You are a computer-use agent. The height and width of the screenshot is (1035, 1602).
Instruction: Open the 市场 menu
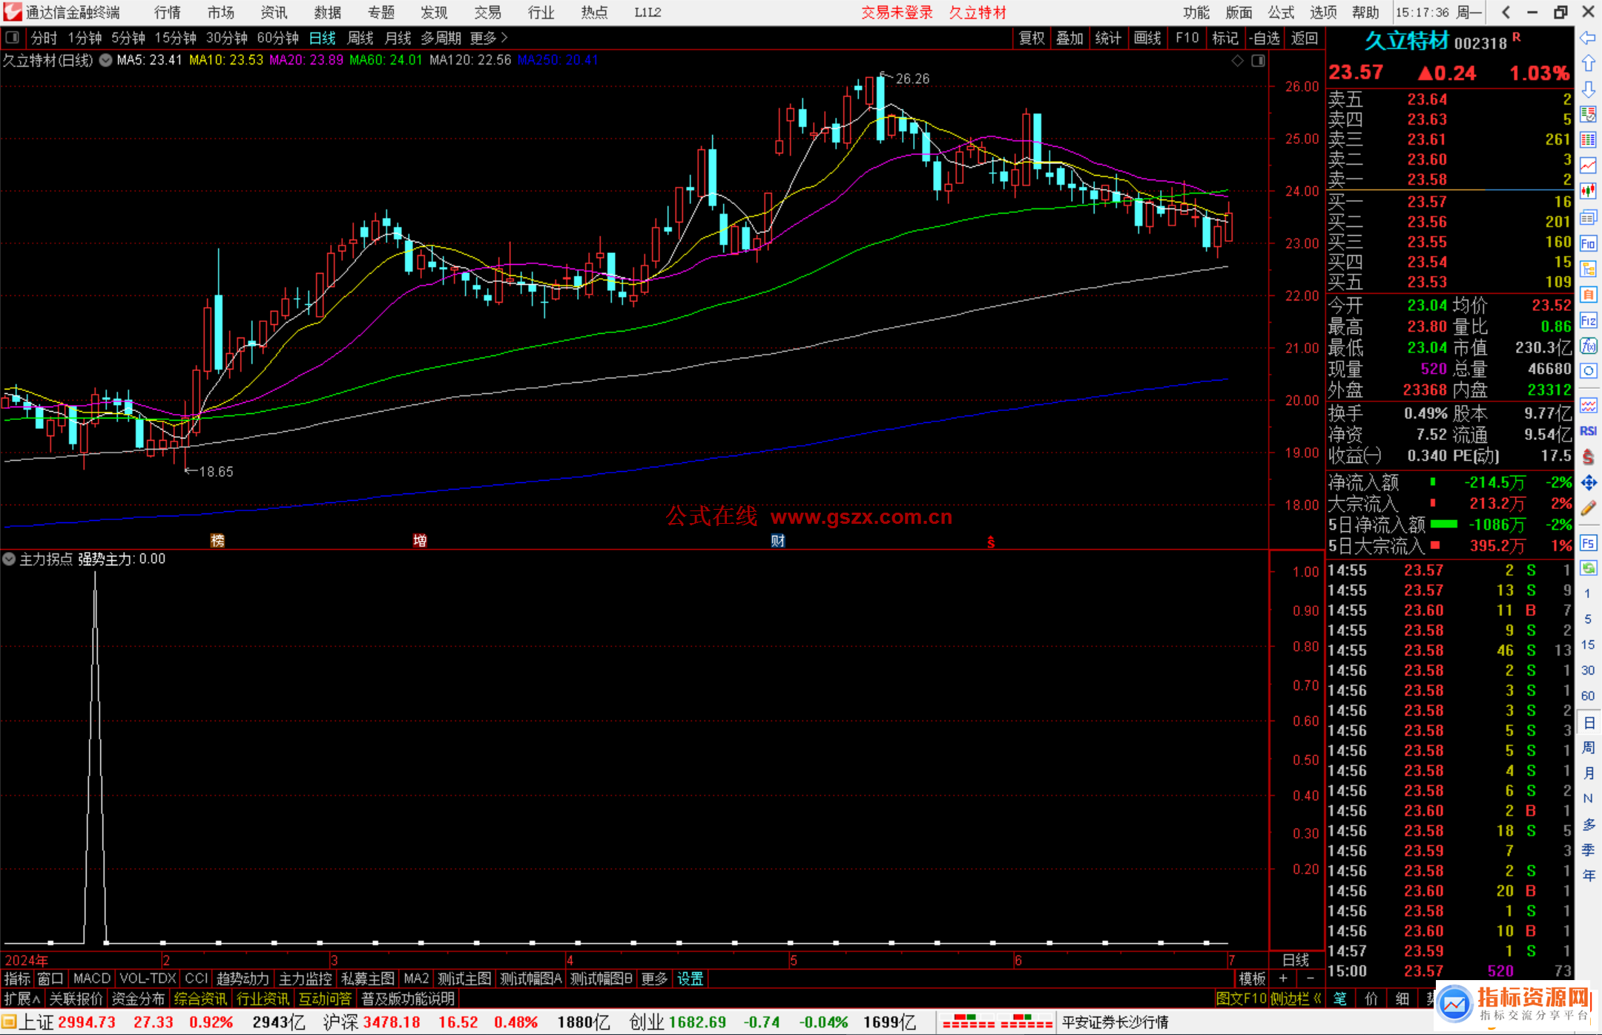pos(221,12)
